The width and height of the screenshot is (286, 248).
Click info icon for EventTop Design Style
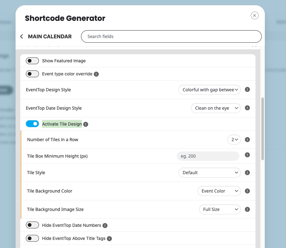point(247,89)
